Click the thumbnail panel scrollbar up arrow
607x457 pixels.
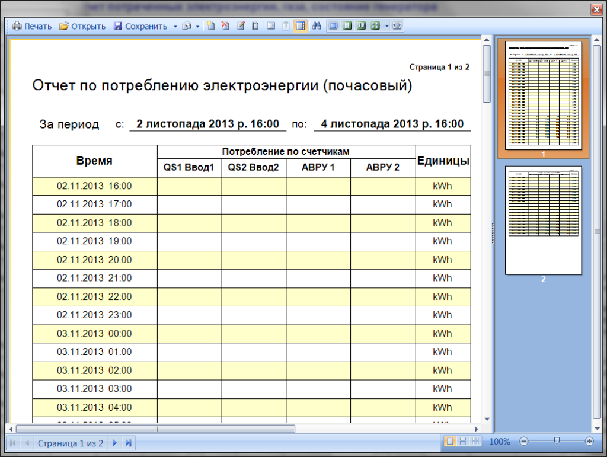[597, 40]
